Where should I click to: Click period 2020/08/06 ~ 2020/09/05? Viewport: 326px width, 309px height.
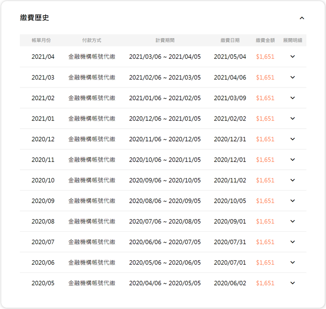pyautogui.click(x=165, y=201)
